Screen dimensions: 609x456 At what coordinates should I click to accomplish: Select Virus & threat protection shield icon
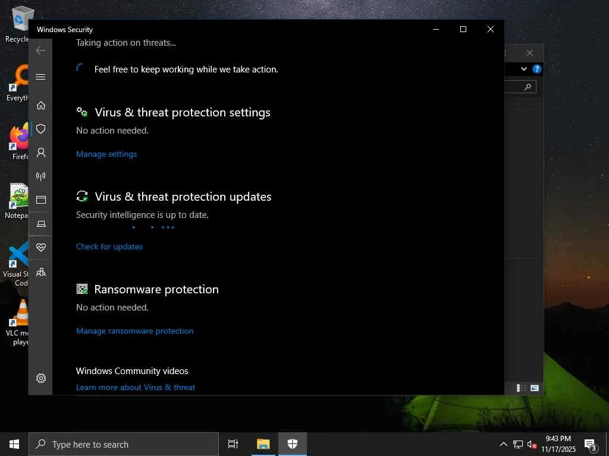coord(41,129)
